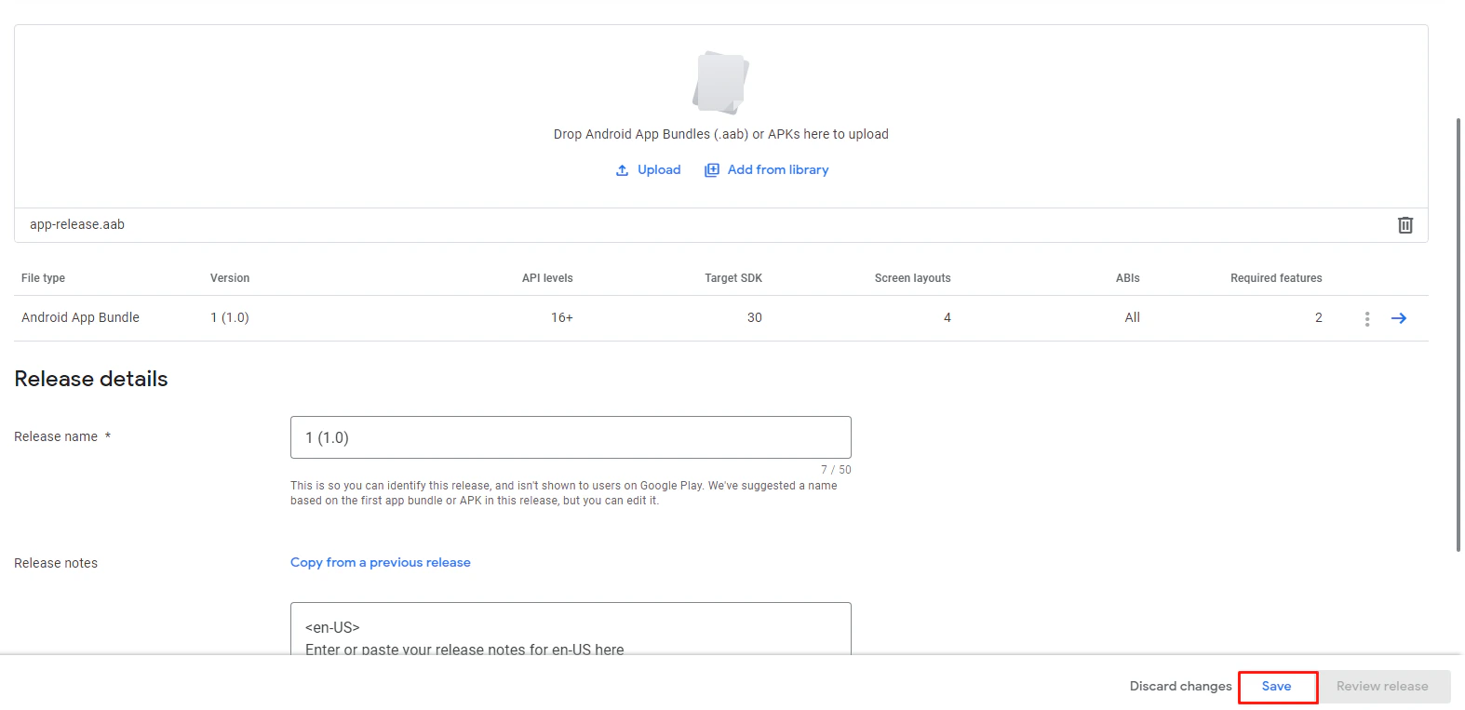Open bundle details with the blue arrow
The height and width of the screenshot is (710, 1465).
[x=1398, y=318]
